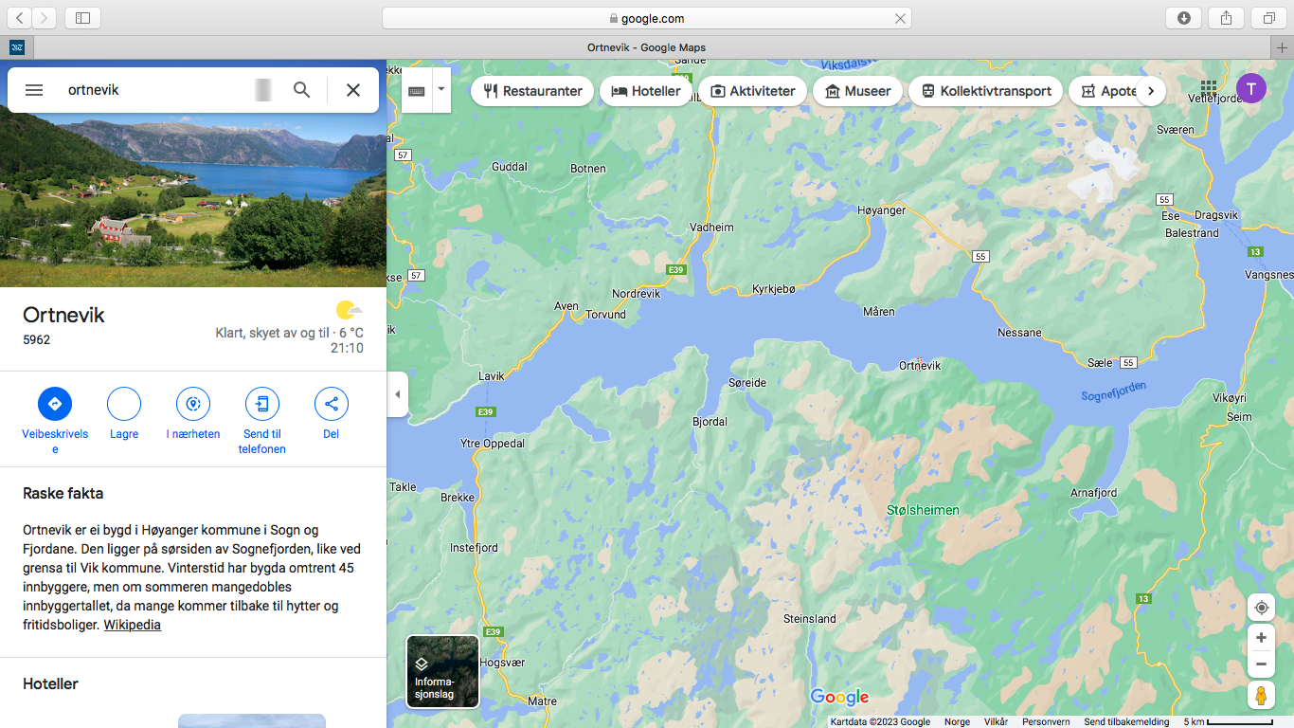Stop loading with address bar X
This screenshot has width=1294, height=728.
point(900,18)
